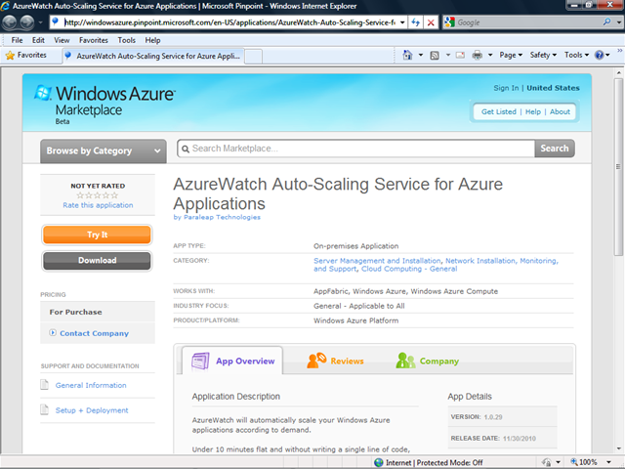
Task: Click the App Overview tab icon
Action: [x=200, y=361]
